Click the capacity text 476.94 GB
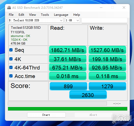The height and width of the screenshot is (126, 134). click(x=18, y=43)
